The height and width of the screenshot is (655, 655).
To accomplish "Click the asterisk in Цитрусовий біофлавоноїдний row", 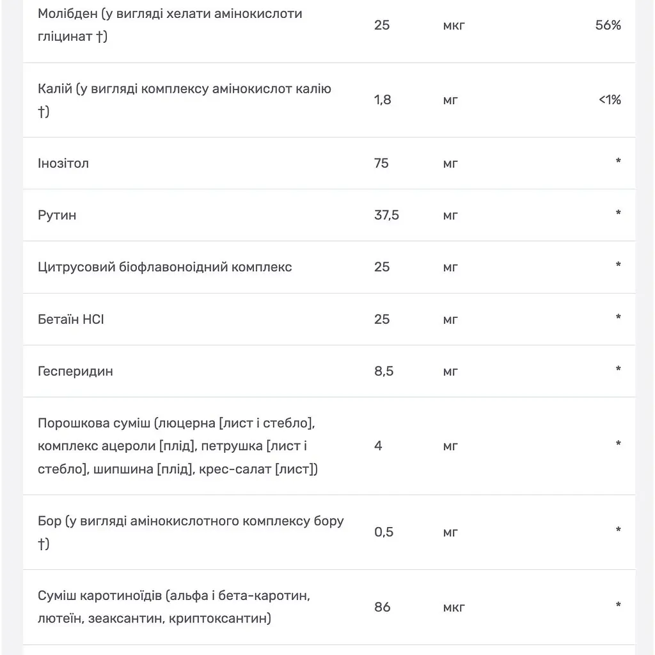I will [618, 265].
